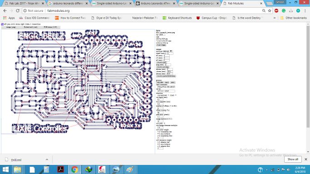The image size is (310, 174).
Task: Close the downloads bar with X
Action: 305,159
